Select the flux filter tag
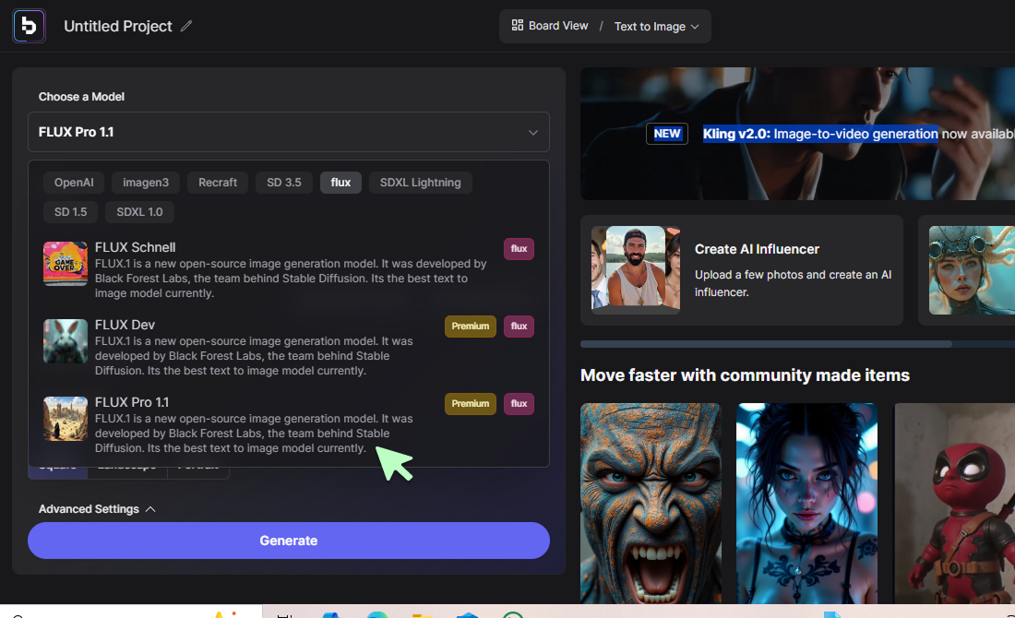Image resolution: width=1015 pixels, height=618 pixels. [340, 183]
